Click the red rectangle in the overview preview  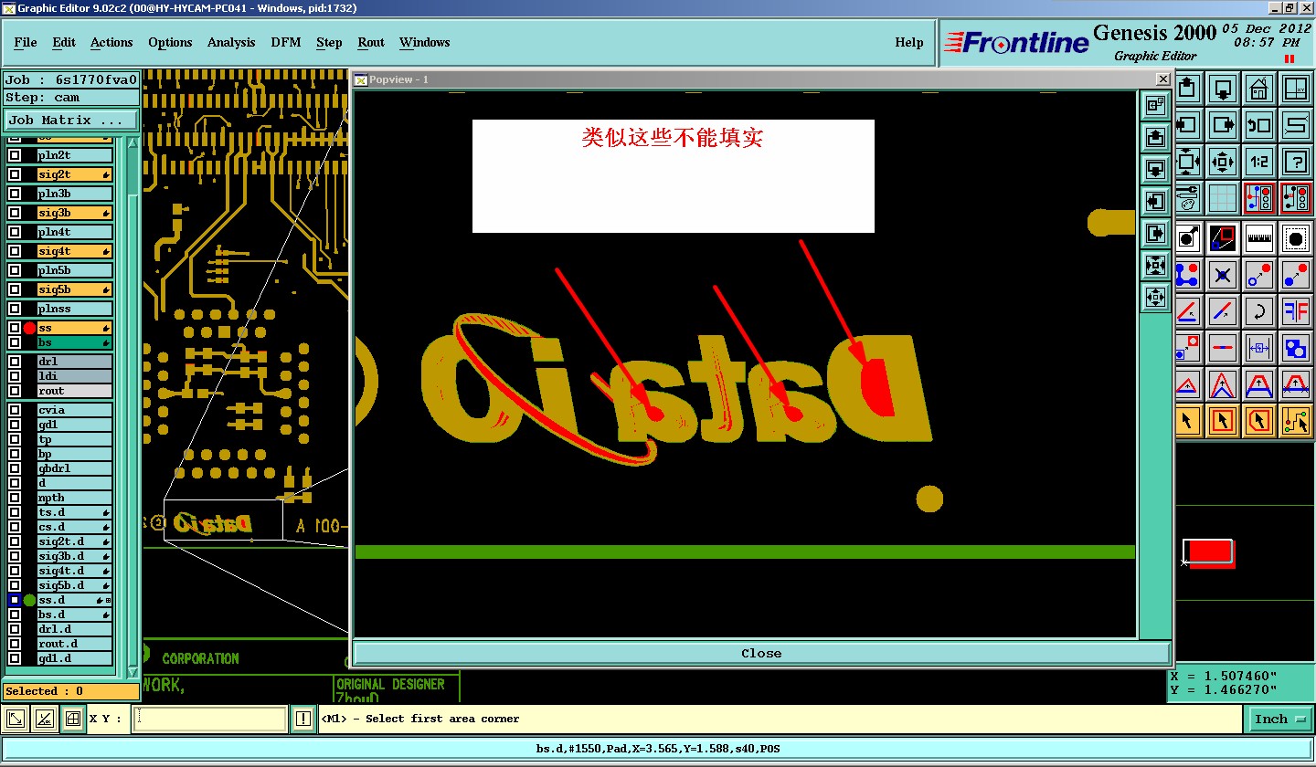(x=1209, y=552)
